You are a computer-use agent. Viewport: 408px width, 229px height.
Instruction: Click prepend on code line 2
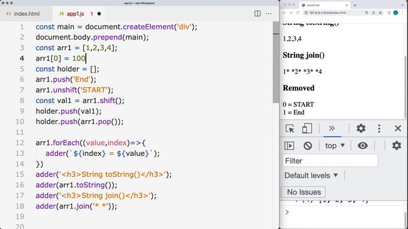(x=108, y=38)
